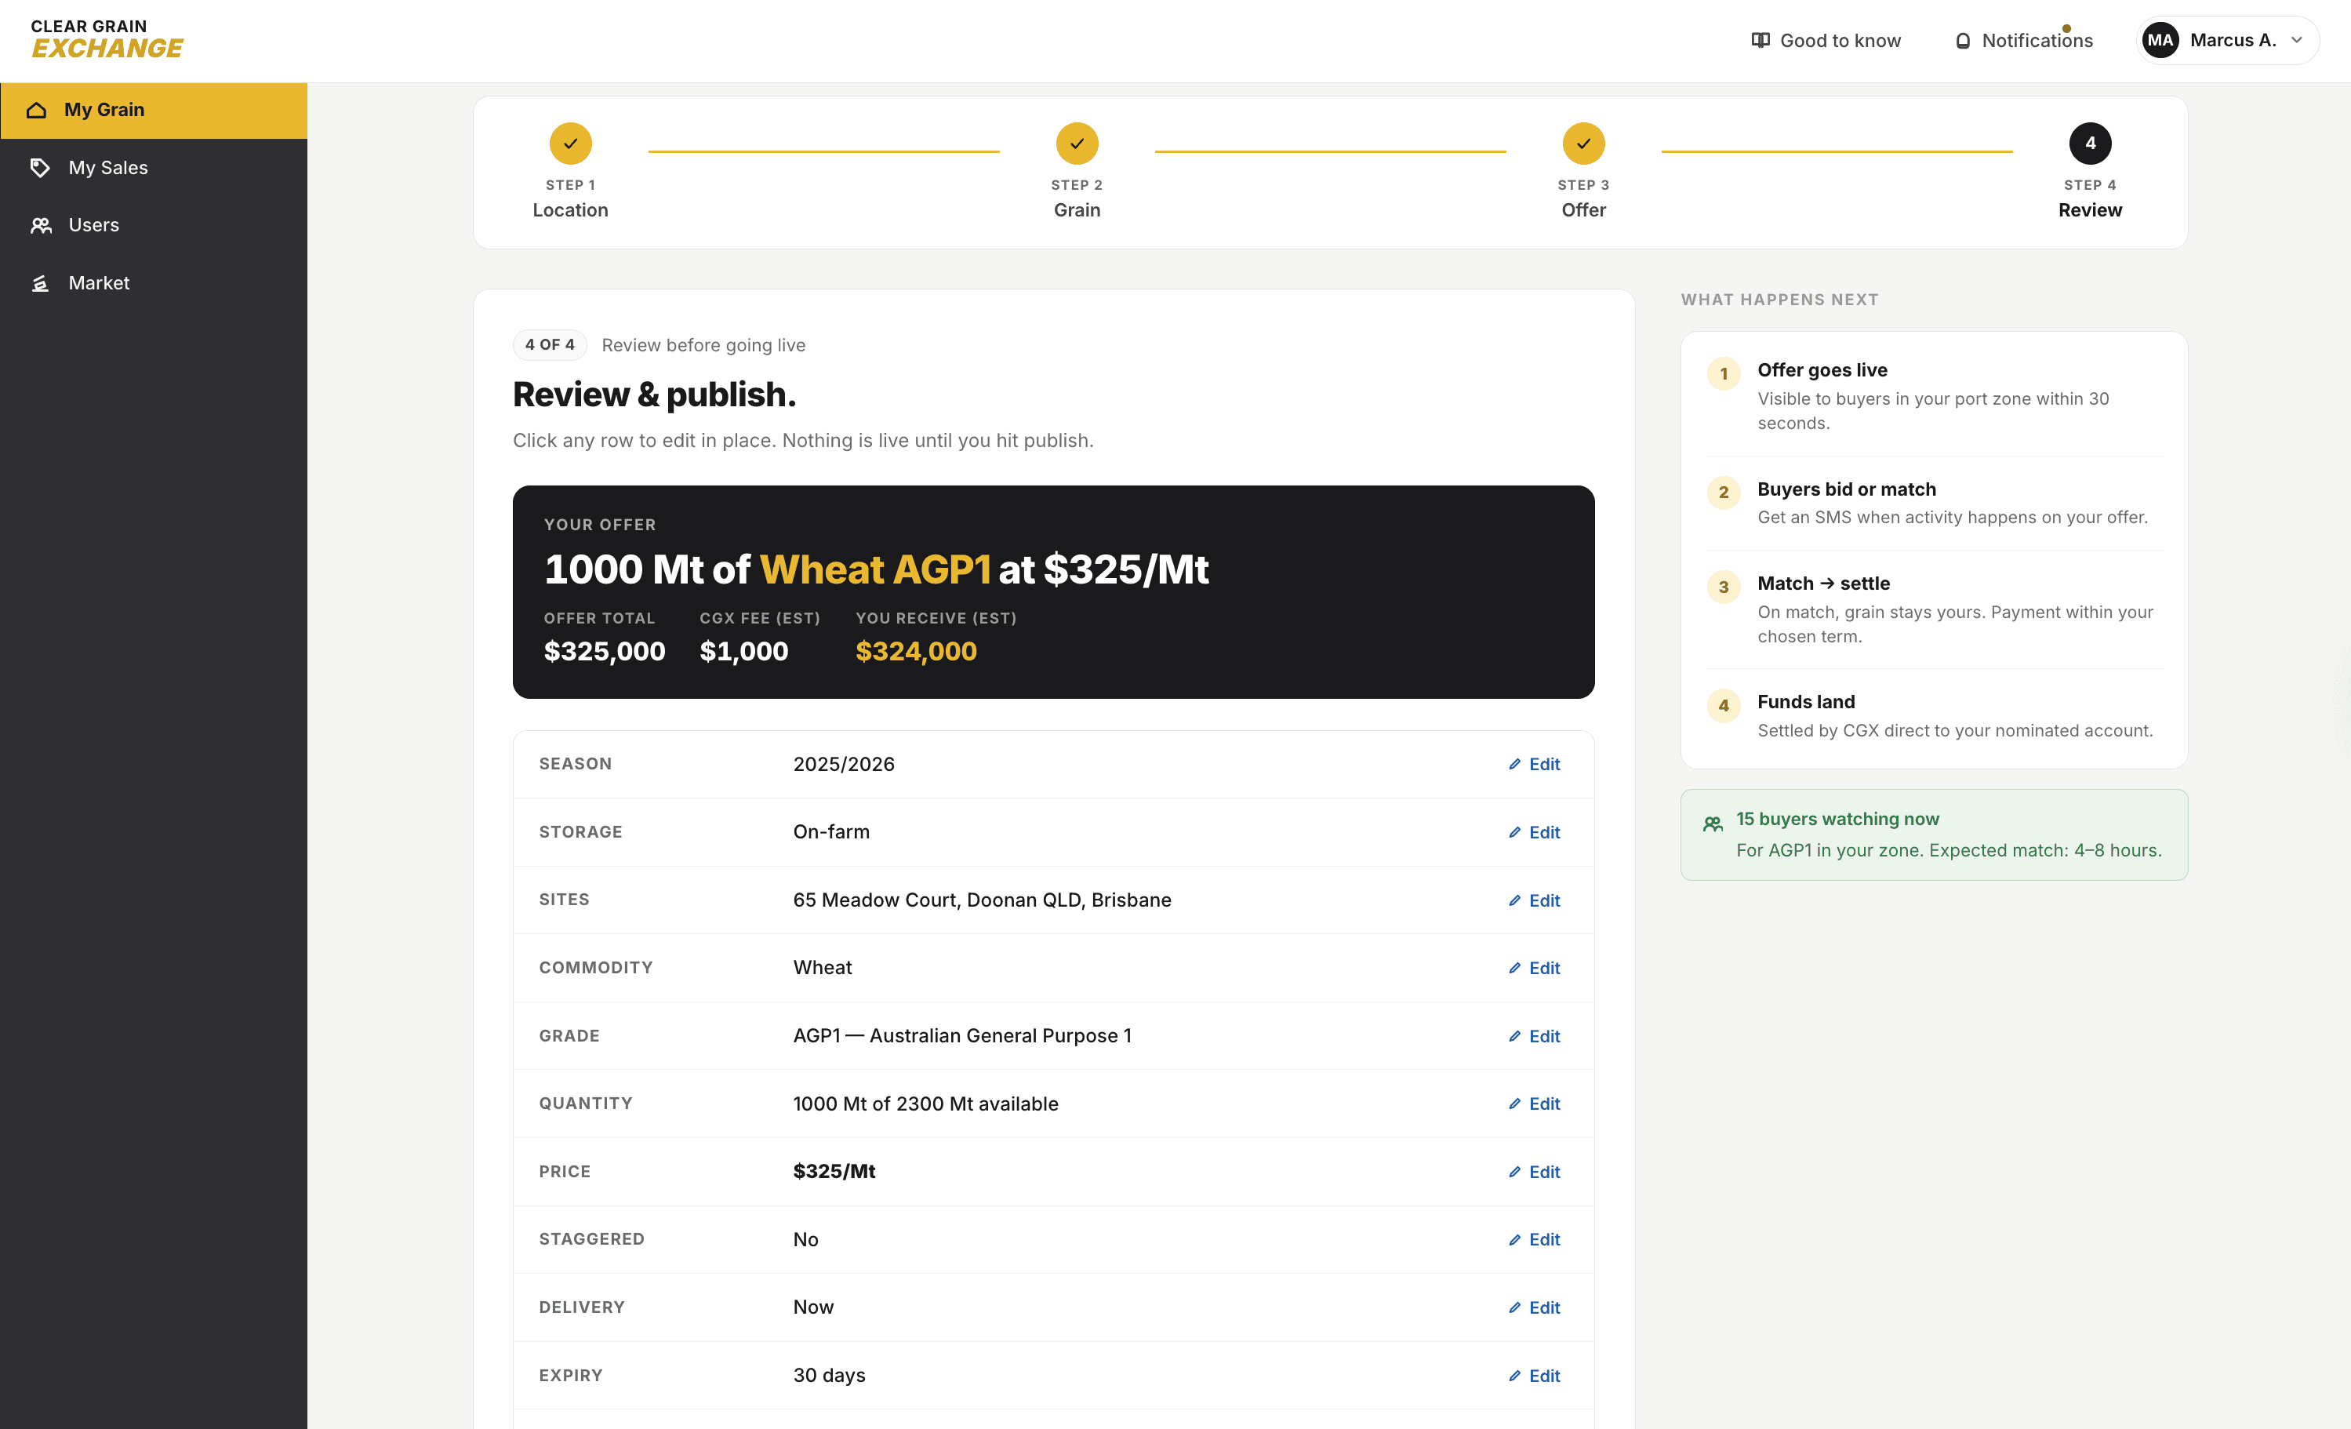Image resolution: width=2351 pixels, height=1429 pixels.
Task: Click the Good to know book icon
Action: coord(1761,40)
